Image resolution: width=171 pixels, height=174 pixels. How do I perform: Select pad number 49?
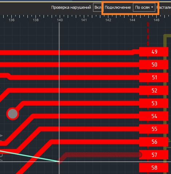(154, 52)
